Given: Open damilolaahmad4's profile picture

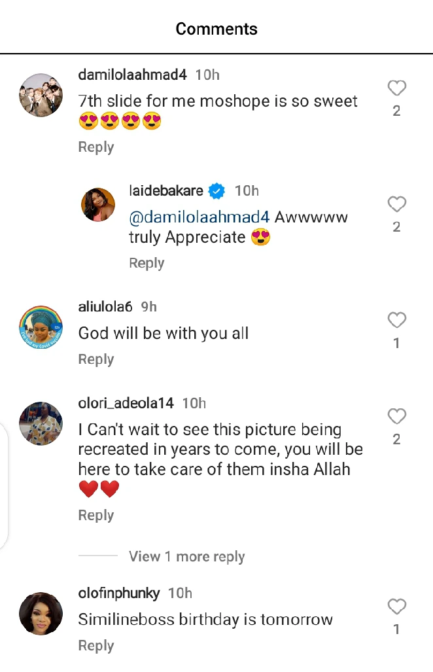Looking at the screenshot, I should [41, 96].
